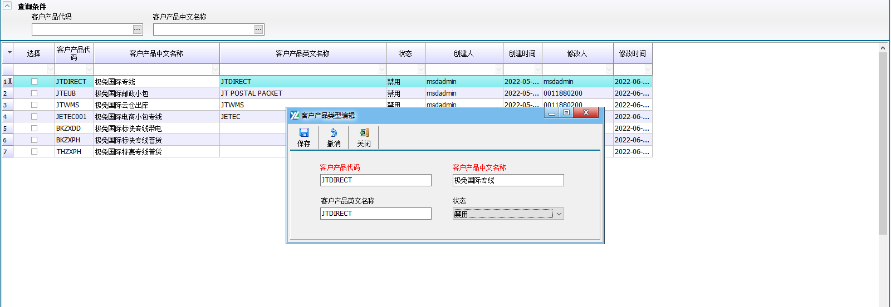The image size is (891, 307).
Task: Maximize the 客户产品类型编辑 dialog
Action: (566, 113)
